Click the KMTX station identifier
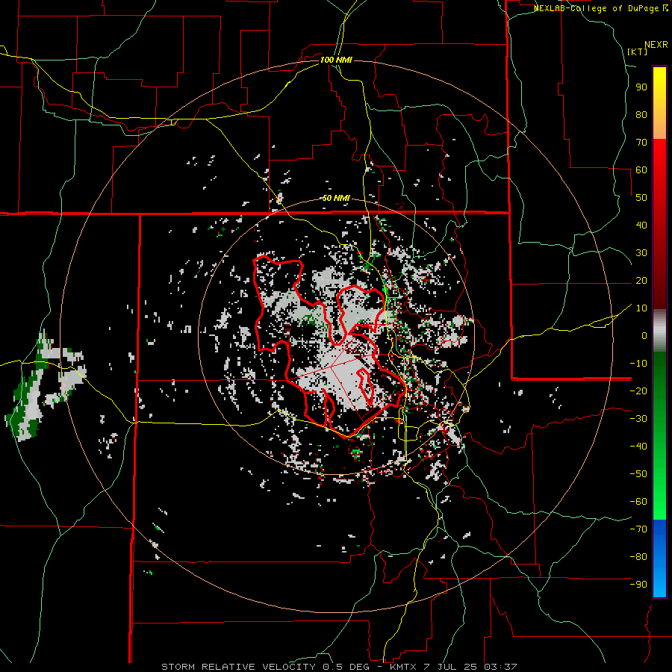 click(403, 667)
